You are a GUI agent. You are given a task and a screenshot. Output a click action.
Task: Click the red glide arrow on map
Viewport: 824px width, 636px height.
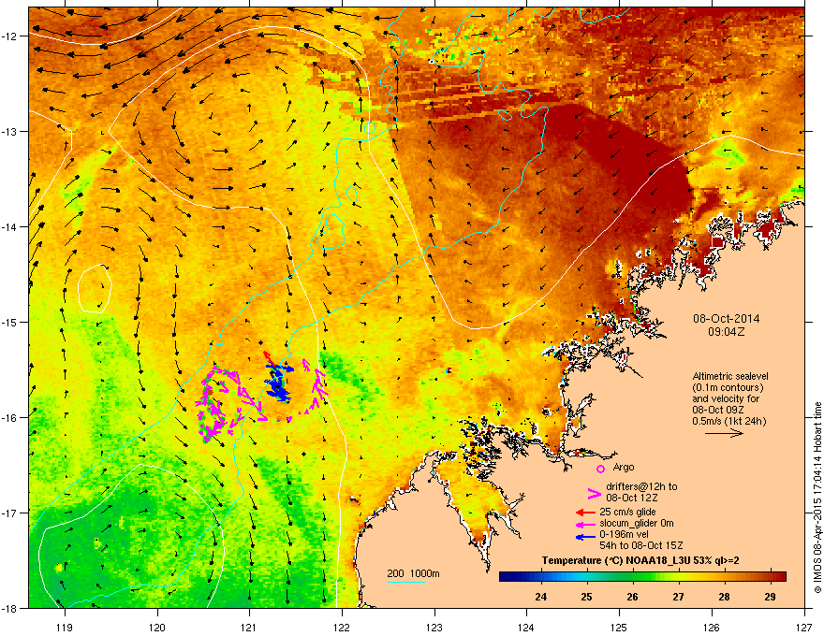[269, 358]
